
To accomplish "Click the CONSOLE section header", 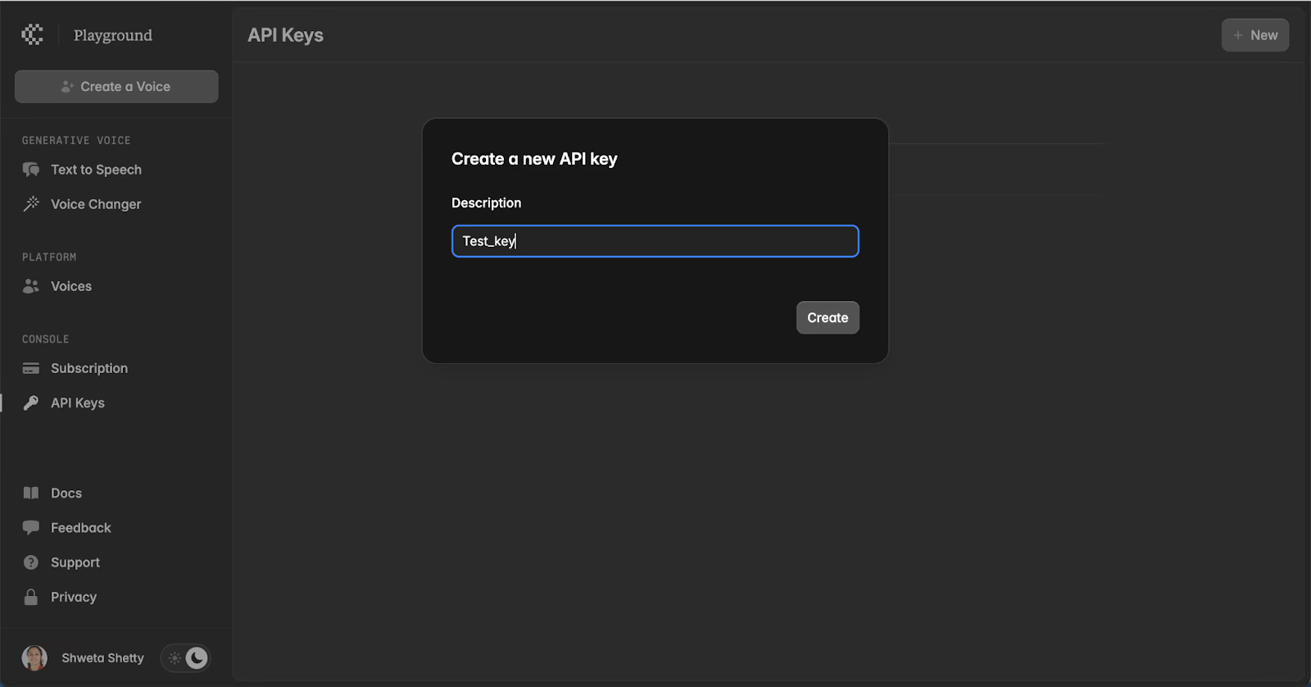I will [x=46, y=339].
